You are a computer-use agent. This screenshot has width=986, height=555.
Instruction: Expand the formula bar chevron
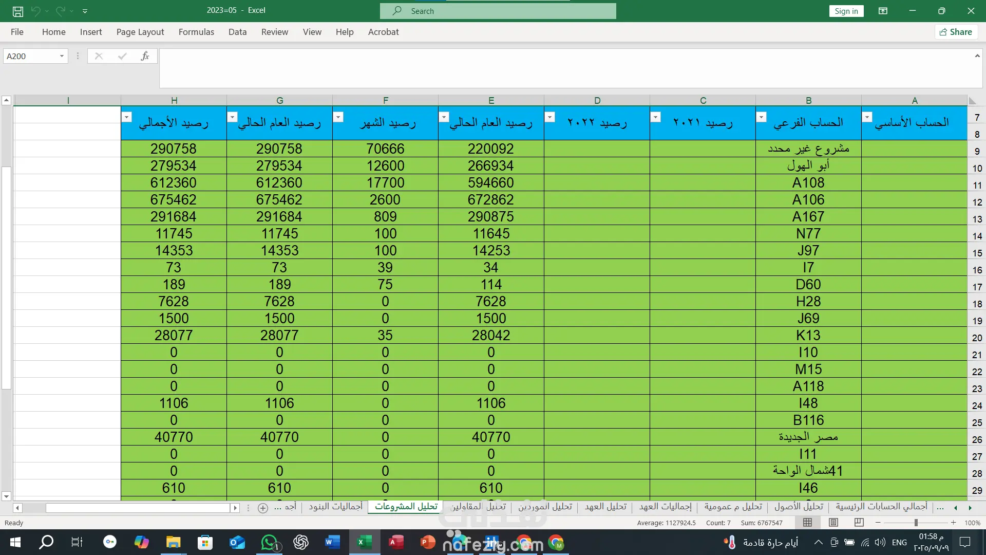[977, 56]
